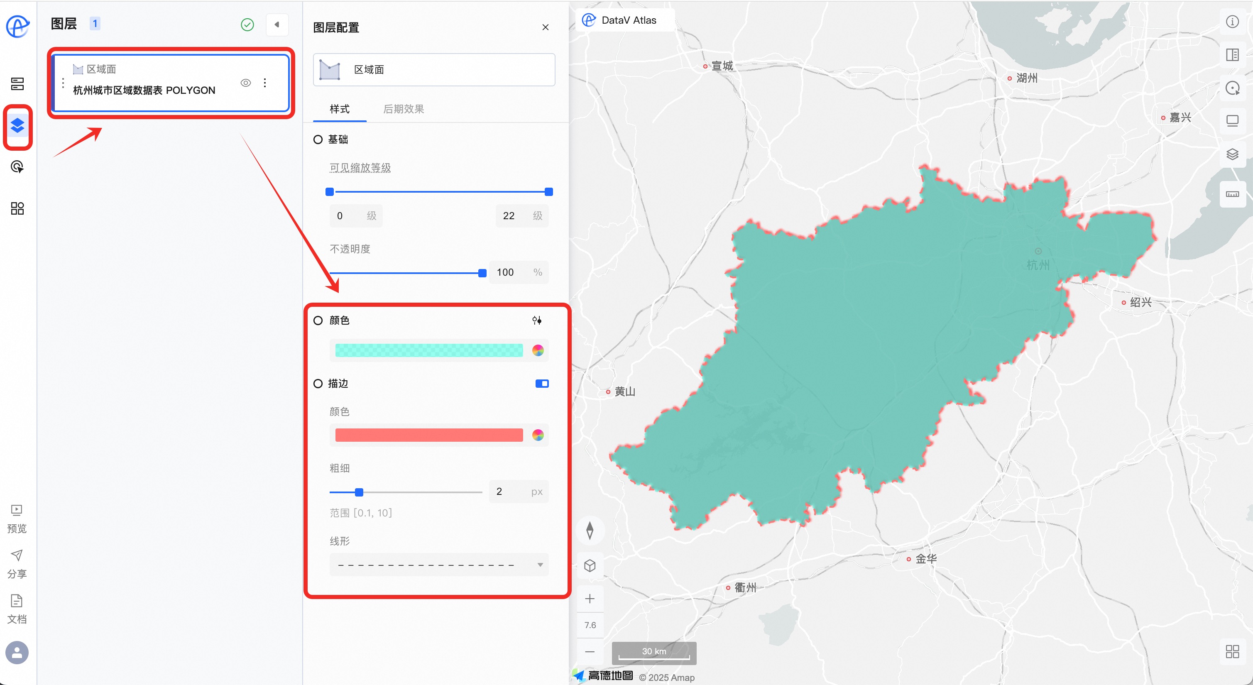The width and height of the screenshot is (1253, 685).
Task: Toggle visibility of 杭州城市区域数据表 layer
Action: 246,83
